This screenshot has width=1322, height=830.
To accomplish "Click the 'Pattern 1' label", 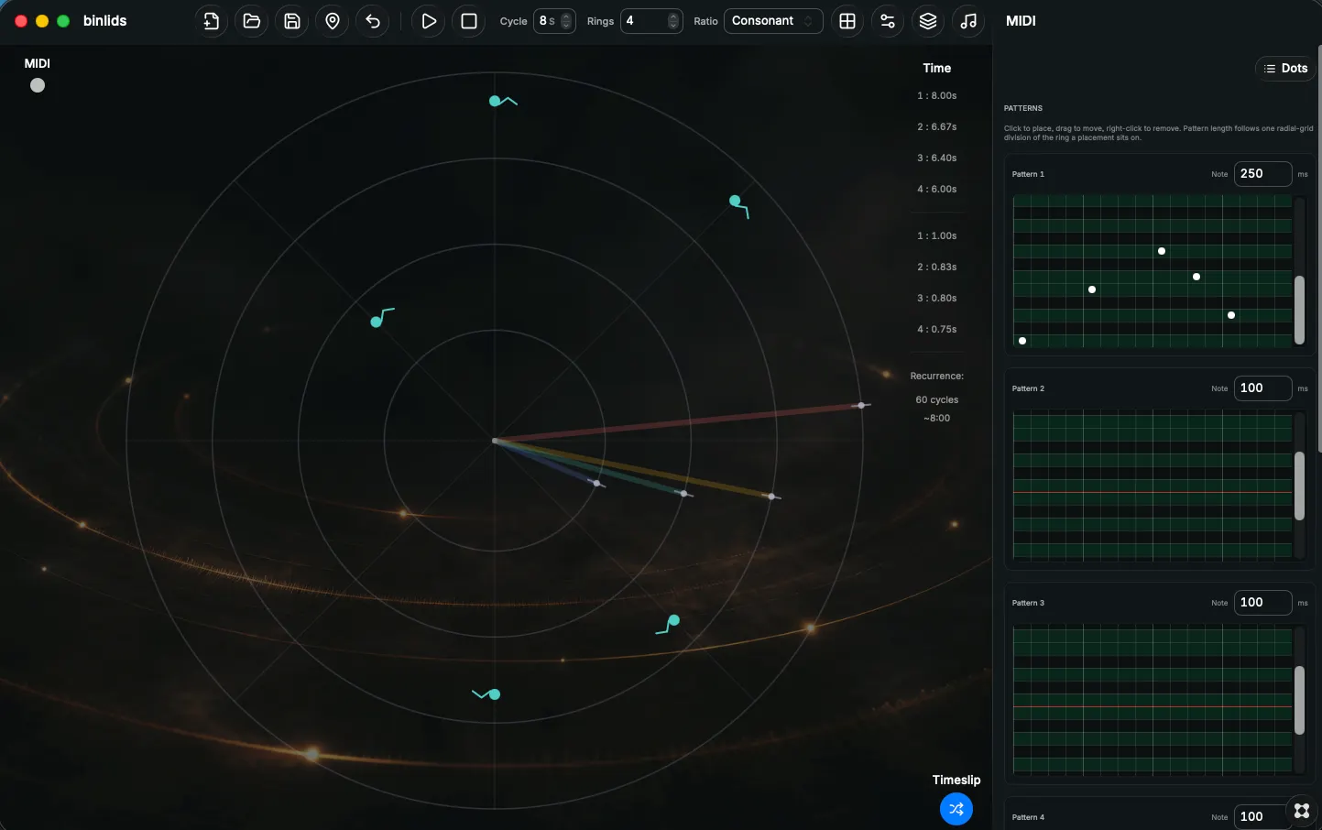I will (1028, 174).
